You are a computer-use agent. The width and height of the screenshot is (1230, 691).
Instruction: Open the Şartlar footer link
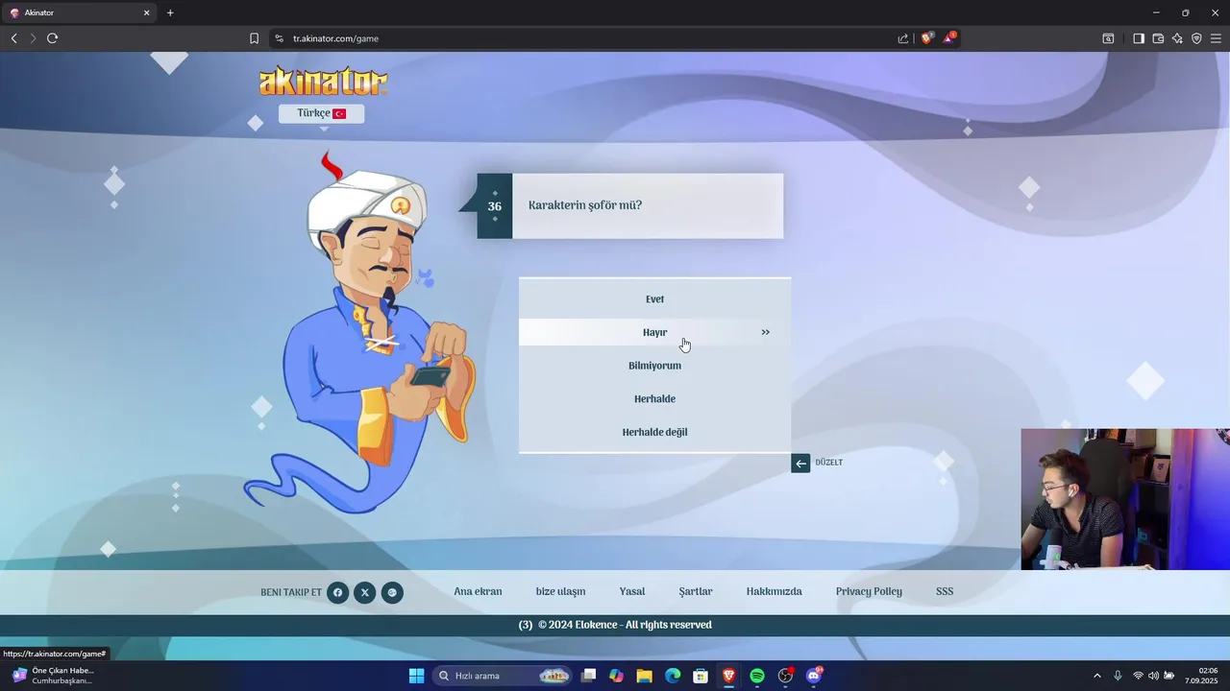[696, 591]
